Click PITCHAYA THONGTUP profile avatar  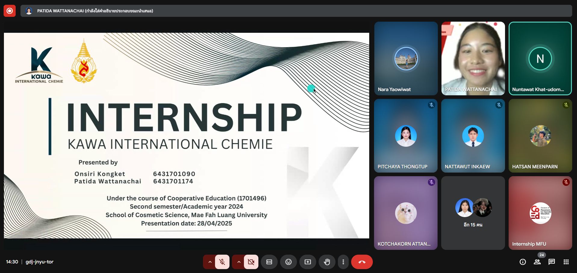click(406, 136)
